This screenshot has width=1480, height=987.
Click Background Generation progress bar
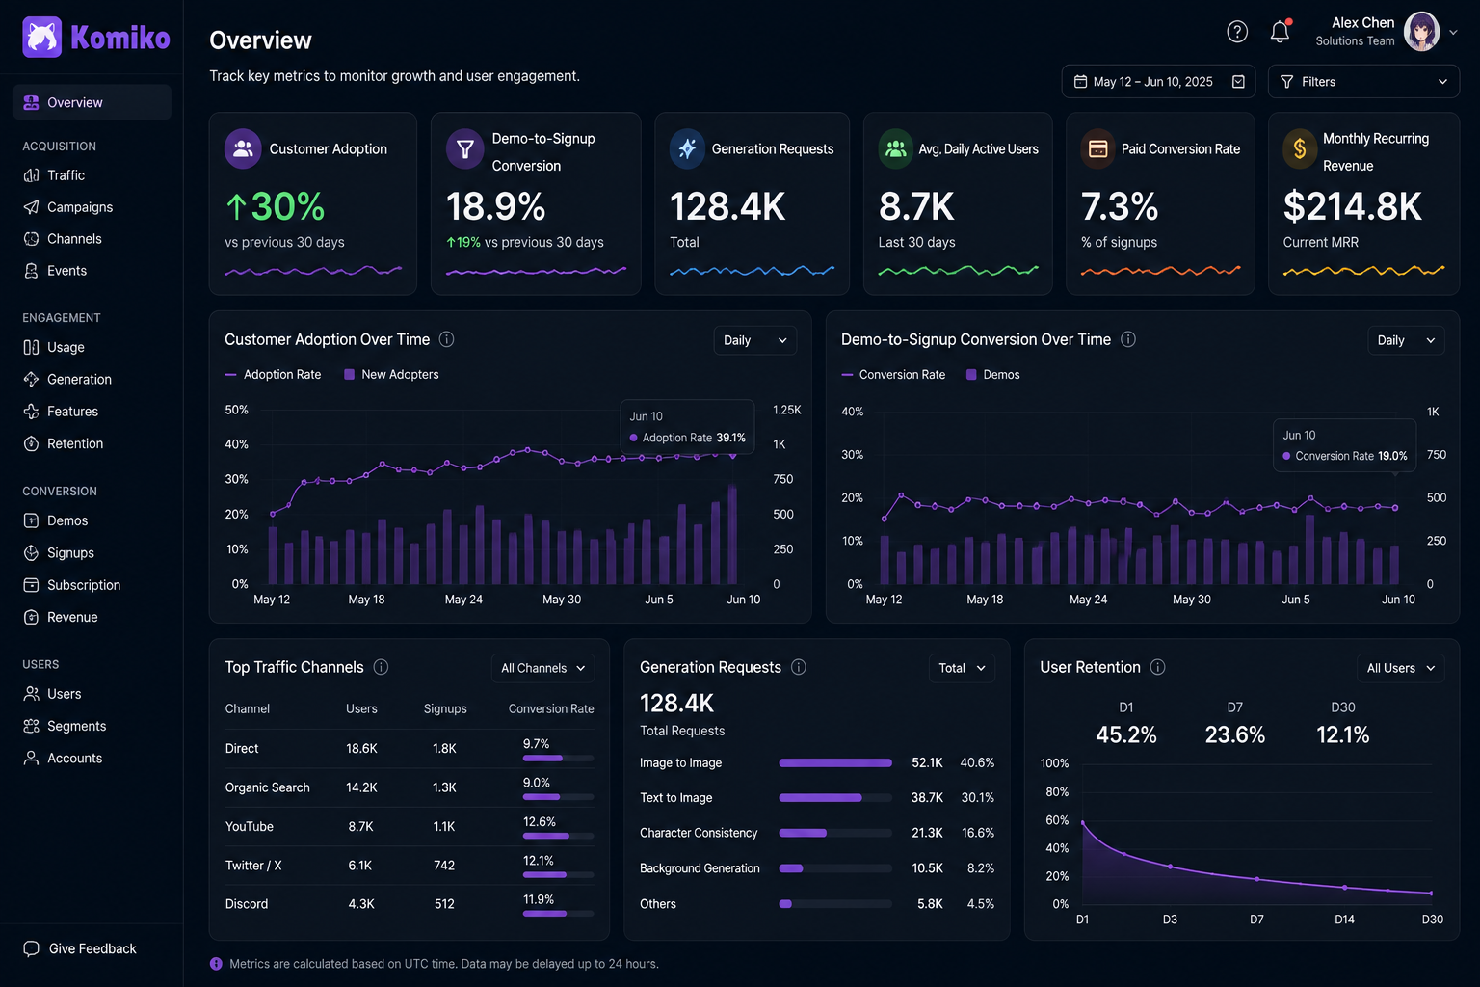pos(835,868)
